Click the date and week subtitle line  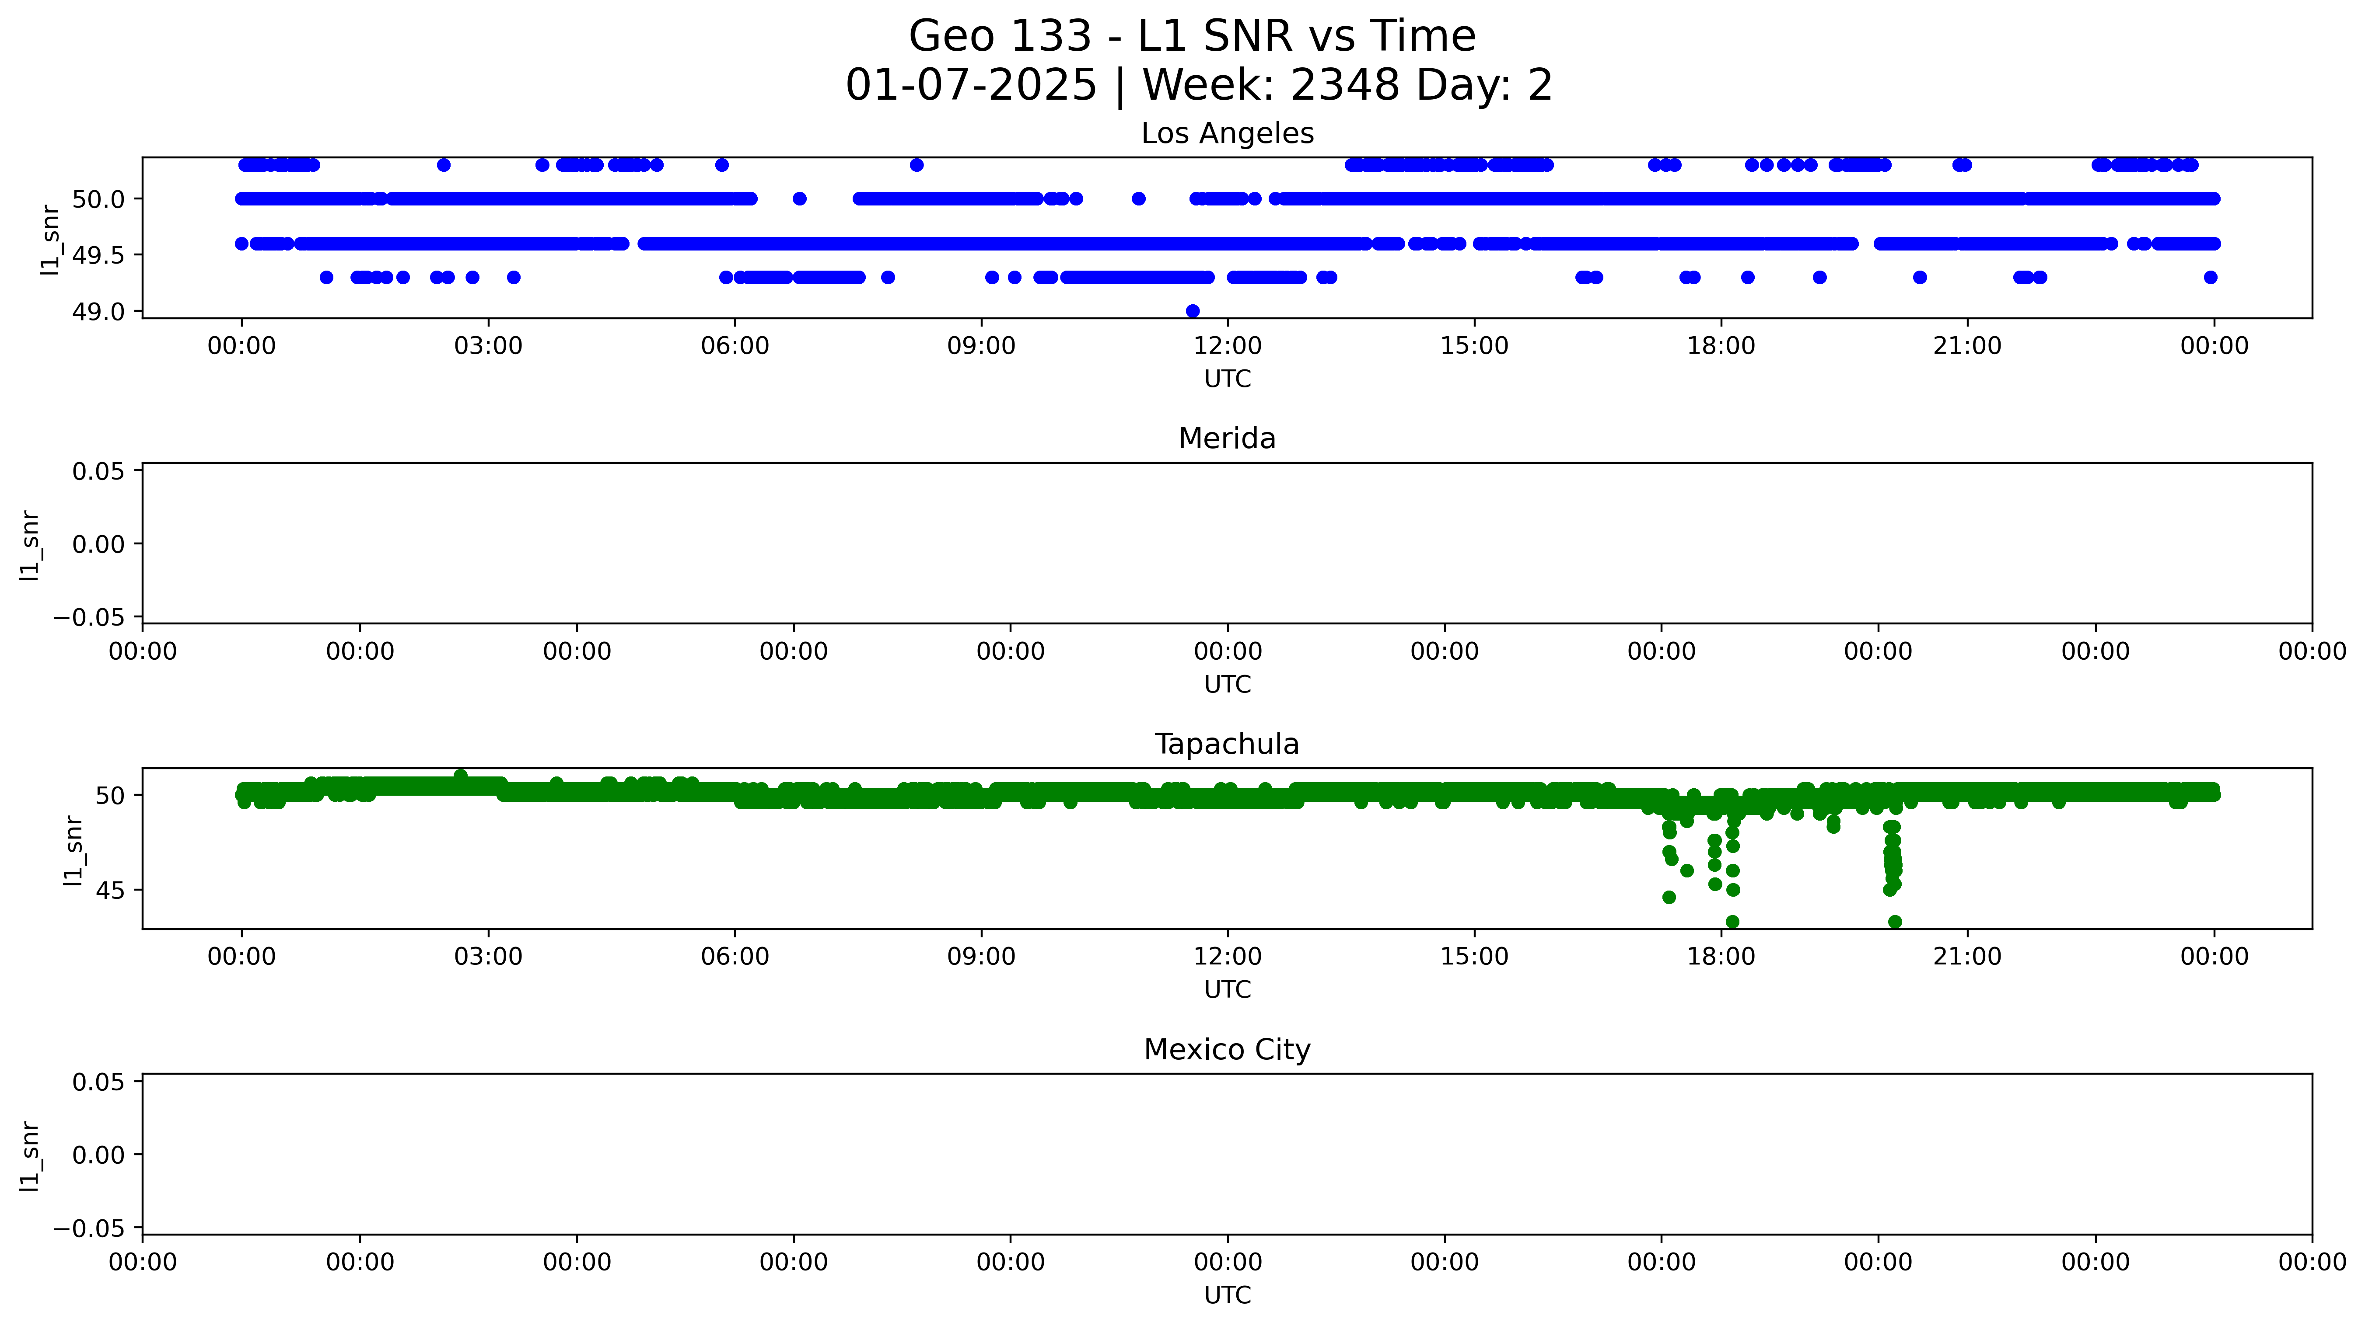coord(1198,85)
